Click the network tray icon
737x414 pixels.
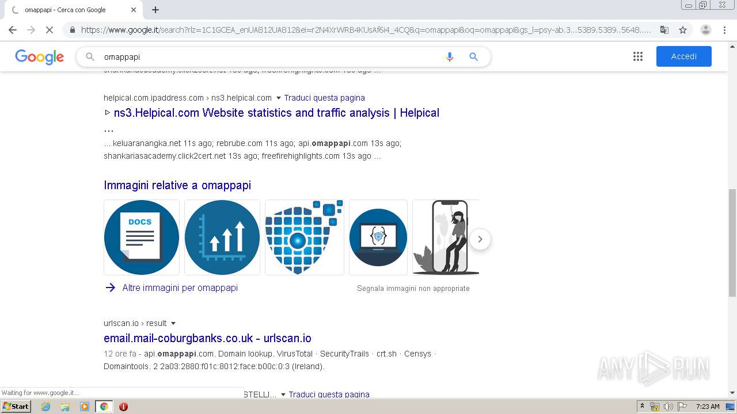[655, 407]
